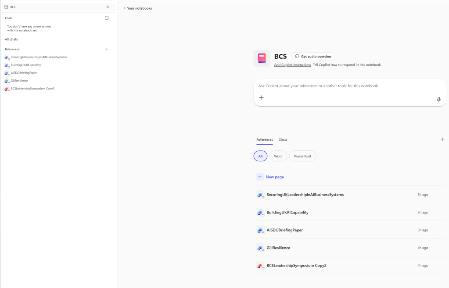The height and width of the screenshot is (288, 449).
Task: Click the Ask Copilot input field
Action: point(342,86)
